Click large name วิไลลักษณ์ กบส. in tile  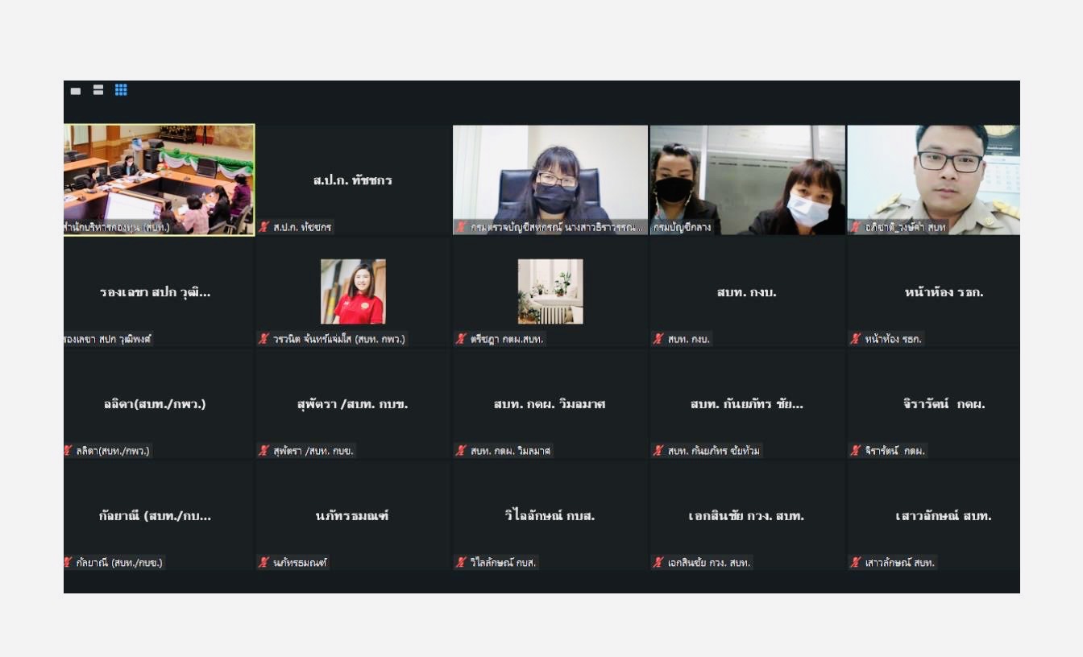[550, 516]
